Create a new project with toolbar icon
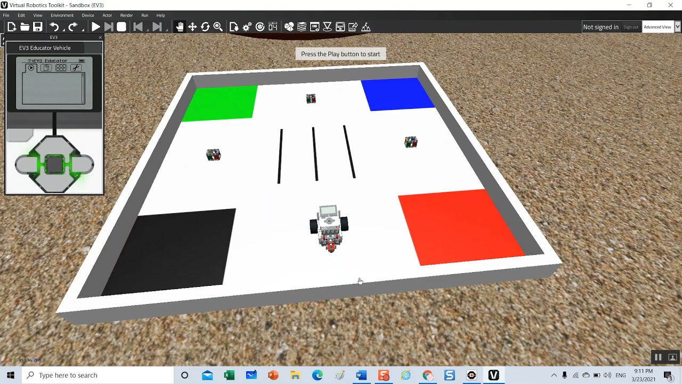 [12, 27]
